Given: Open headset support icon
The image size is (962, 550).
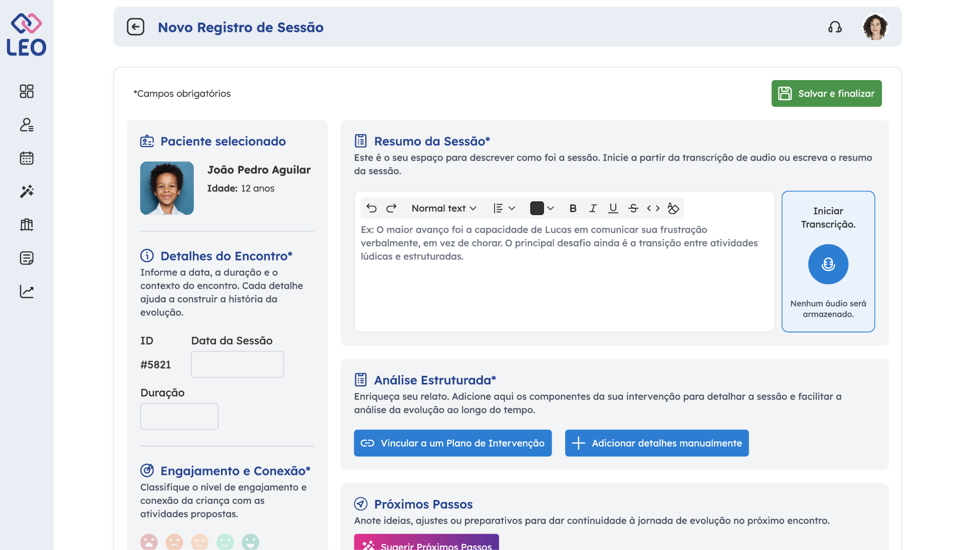Looking at the screenshot, I should pyautogui.click(x=835, y=27).
